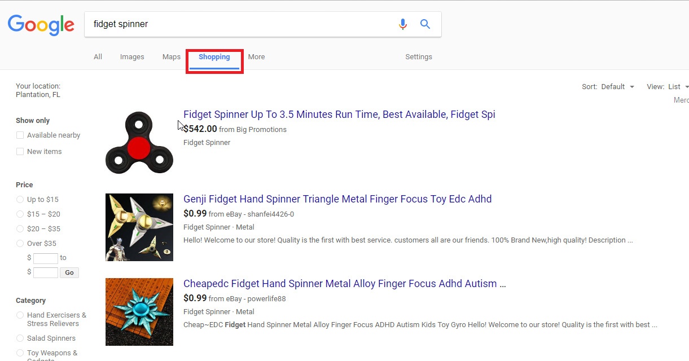Image resolution: width=689 pixels, height=361 pixels.
Task: Click the Genji listing description starting 'Hello! Welcome'
Action: (408, 240)
